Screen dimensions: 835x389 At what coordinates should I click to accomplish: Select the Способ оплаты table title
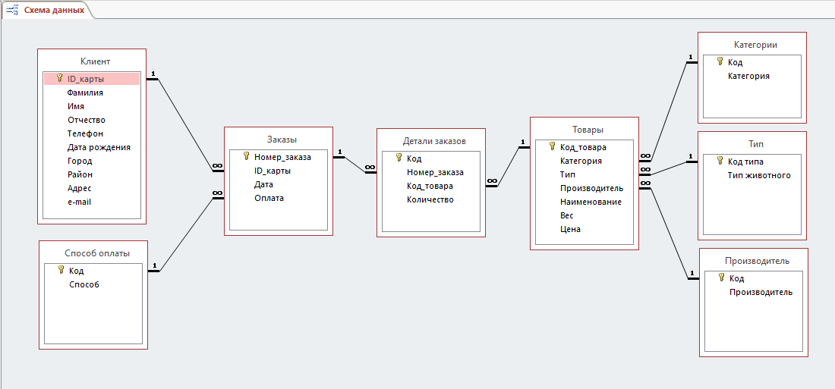[97, 253]
